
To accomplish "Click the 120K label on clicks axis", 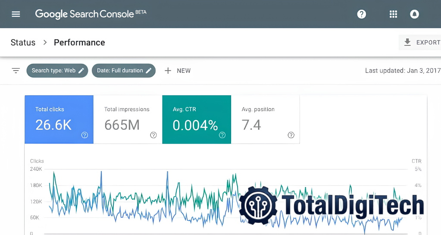I will [36, 201].
